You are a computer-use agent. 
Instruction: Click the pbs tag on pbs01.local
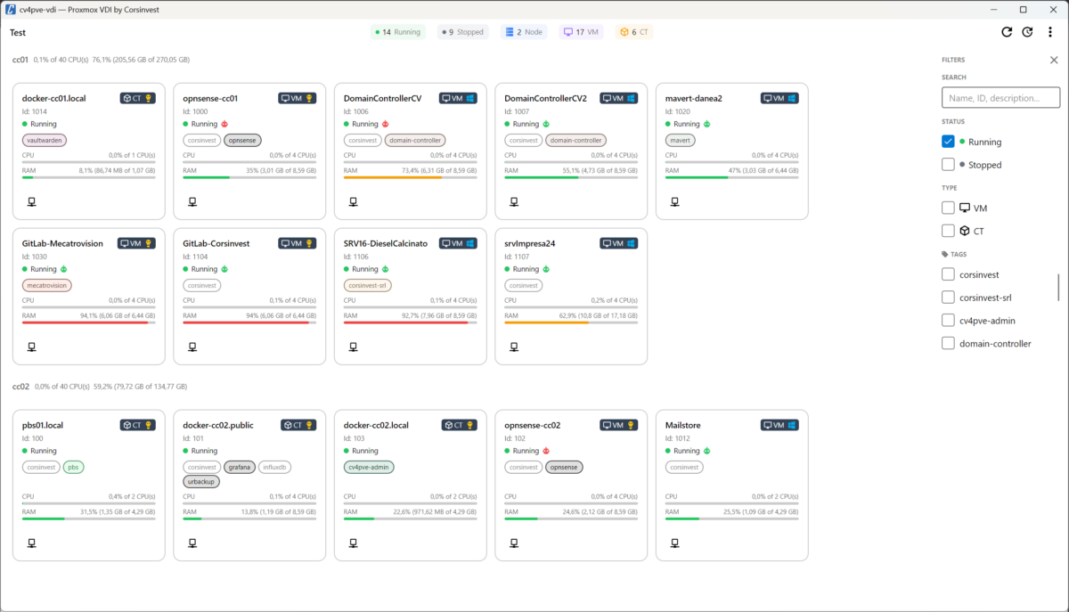tap(74, 467)
